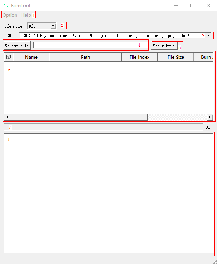Viewport: 217px width, 264px height.
Task: Expand the Dfu mode dropdown
Action: [53, 26]
